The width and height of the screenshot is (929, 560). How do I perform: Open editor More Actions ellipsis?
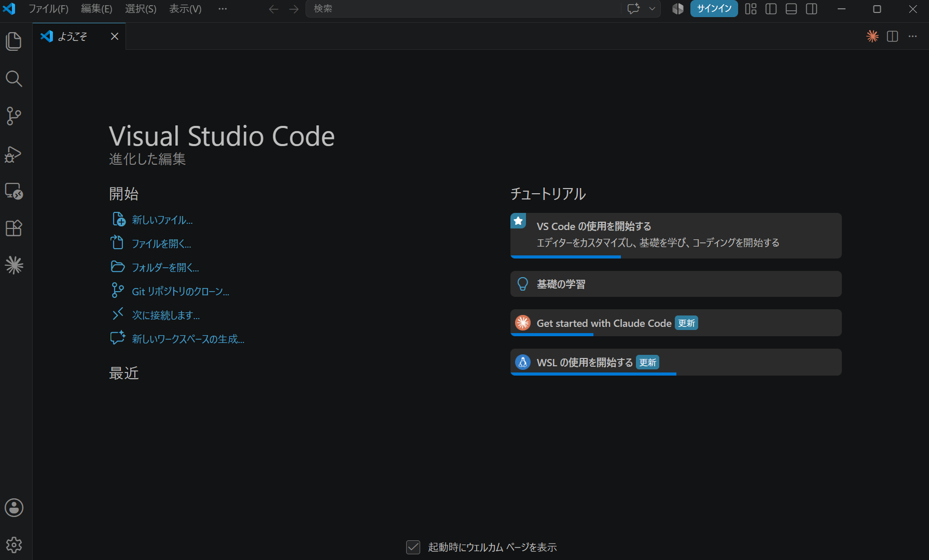pyautogui.click(x=913, y=36)
